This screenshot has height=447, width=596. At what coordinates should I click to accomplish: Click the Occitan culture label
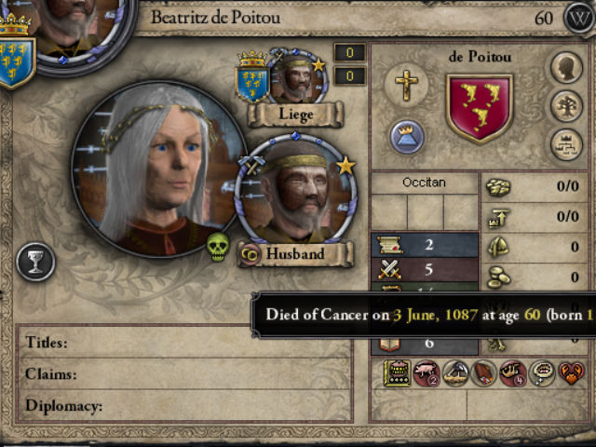coord(425,183)
